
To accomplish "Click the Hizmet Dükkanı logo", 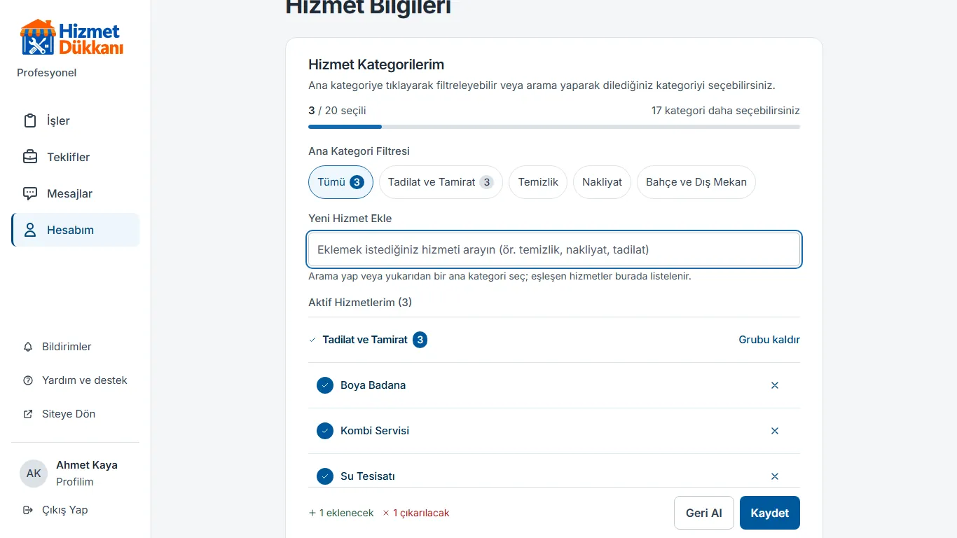I will 71,38.
